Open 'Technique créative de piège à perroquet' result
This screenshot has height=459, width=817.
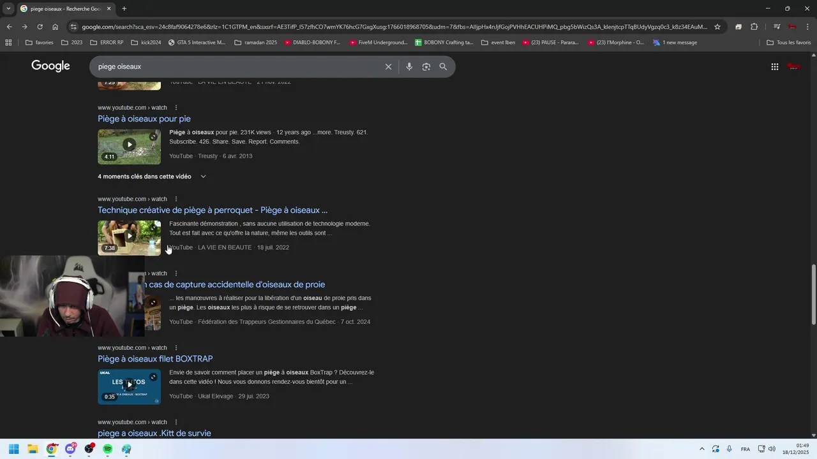[213, 210]
